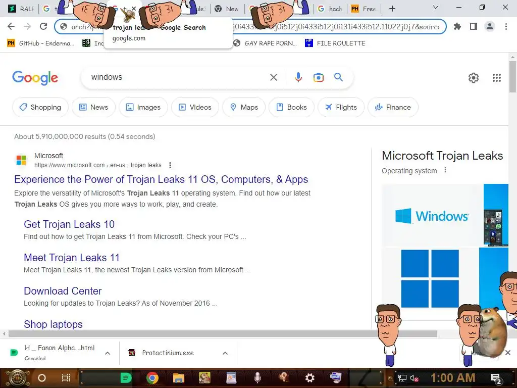
Task: Click Protactinium.exe download item
Action: pos(168,353)
